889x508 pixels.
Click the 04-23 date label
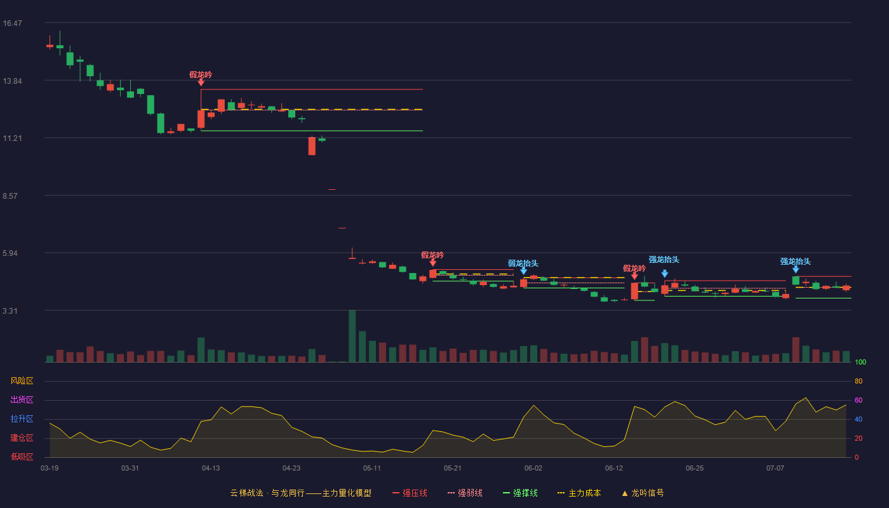tap(291, 469)
